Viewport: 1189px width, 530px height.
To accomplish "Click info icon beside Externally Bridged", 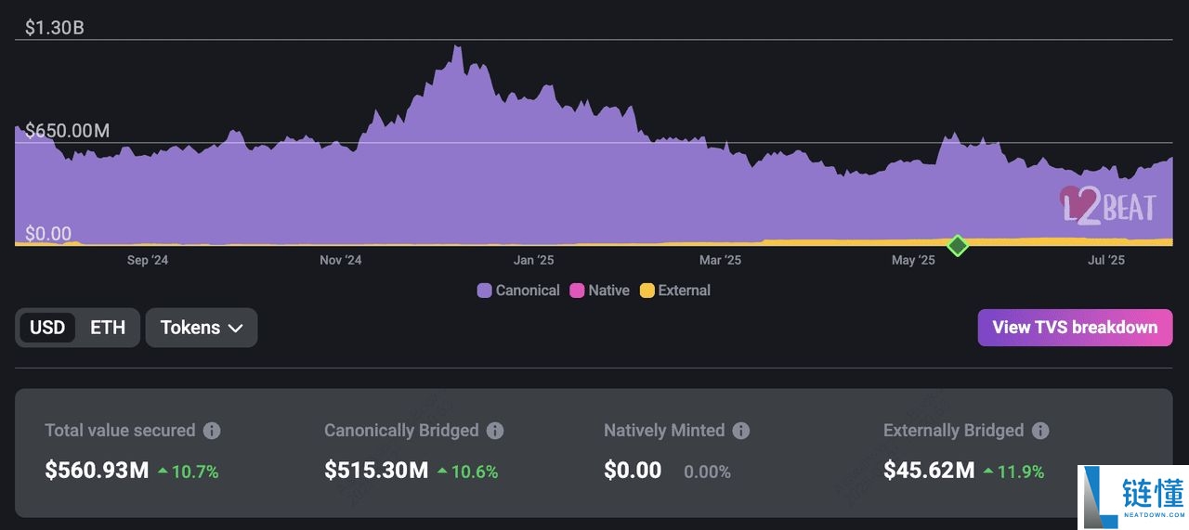I will (1040, 431).
